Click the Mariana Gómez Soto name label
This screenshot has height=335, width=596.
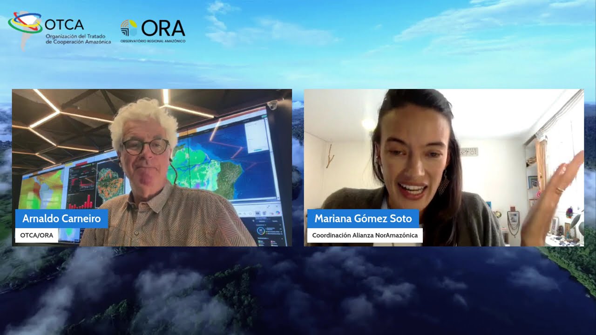point(363,219)
